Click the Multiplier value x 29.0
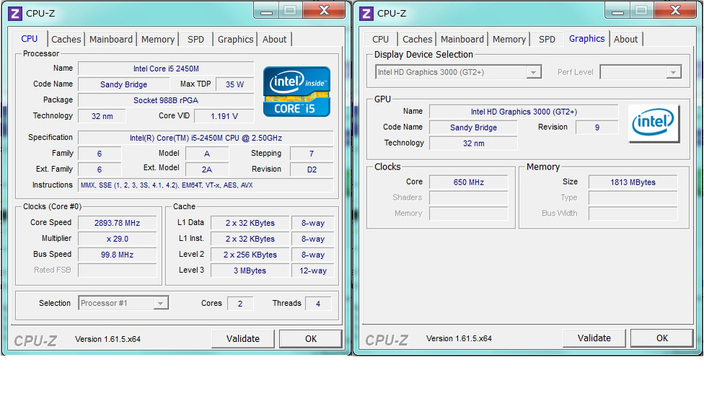Image resolution: width=704 pixels, height=396 pixels. point(117,239)
